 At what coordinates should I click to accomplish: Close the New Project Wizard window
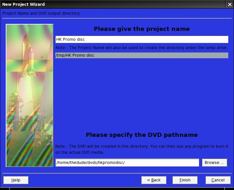coord(230,4)
